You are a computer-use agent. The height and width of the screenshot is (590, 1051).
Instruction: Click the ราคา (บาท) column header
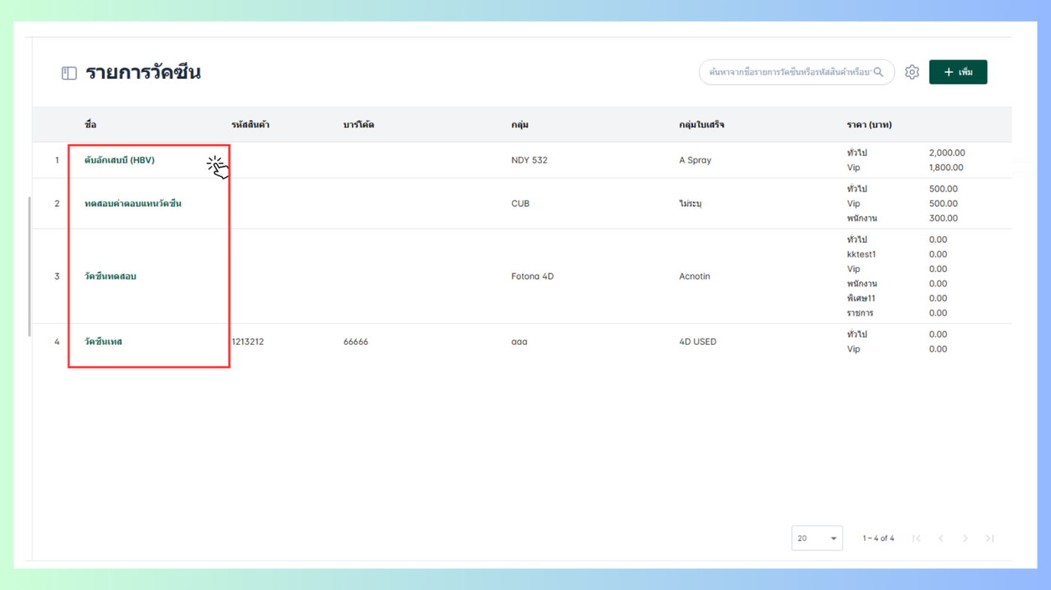[869, 124]
